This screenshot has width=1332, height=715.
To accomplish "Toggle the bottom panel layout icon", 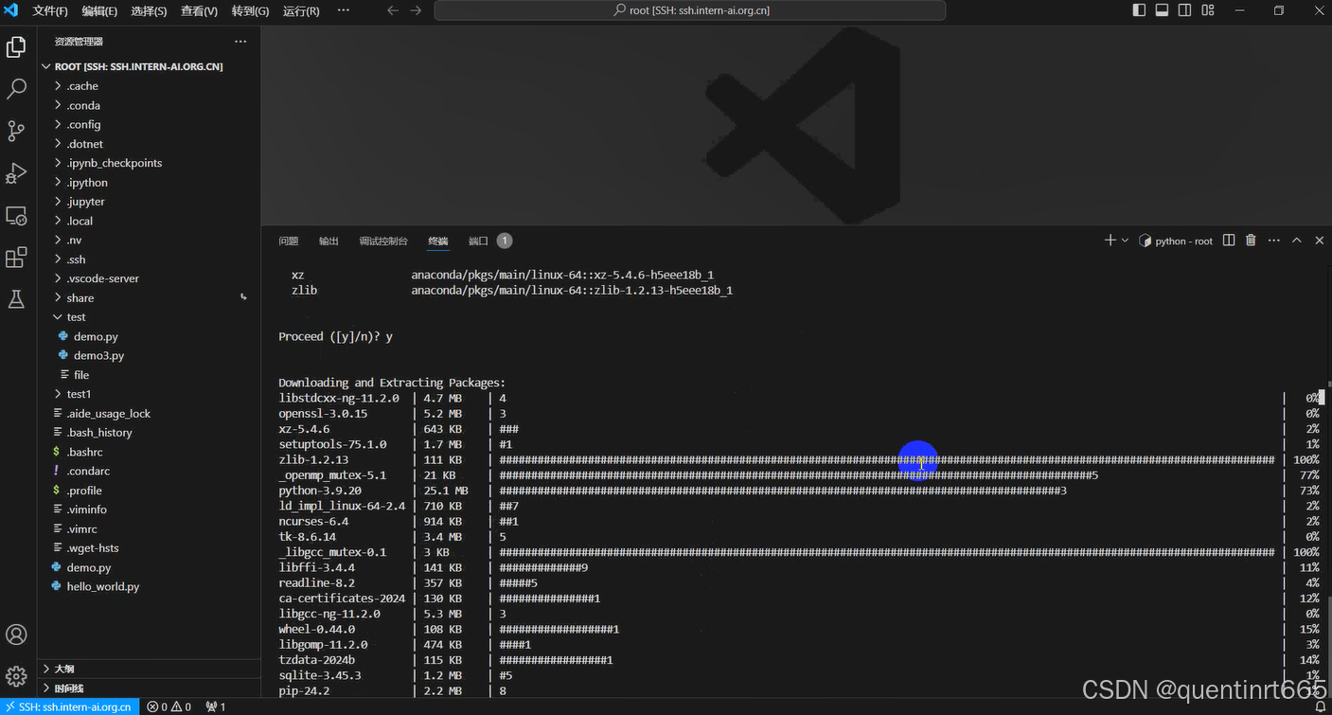I will 1163,10.
